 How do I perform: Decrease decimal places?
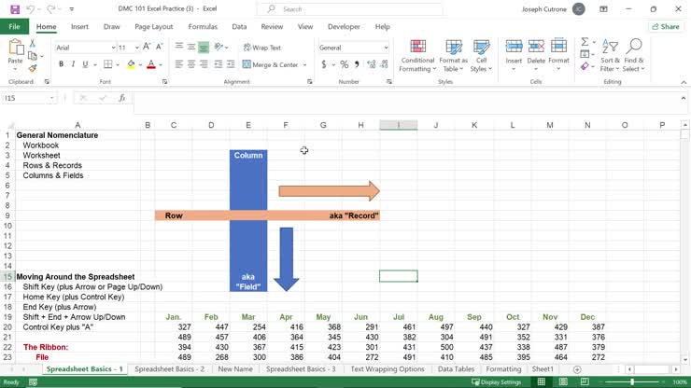tap(385, 64)
